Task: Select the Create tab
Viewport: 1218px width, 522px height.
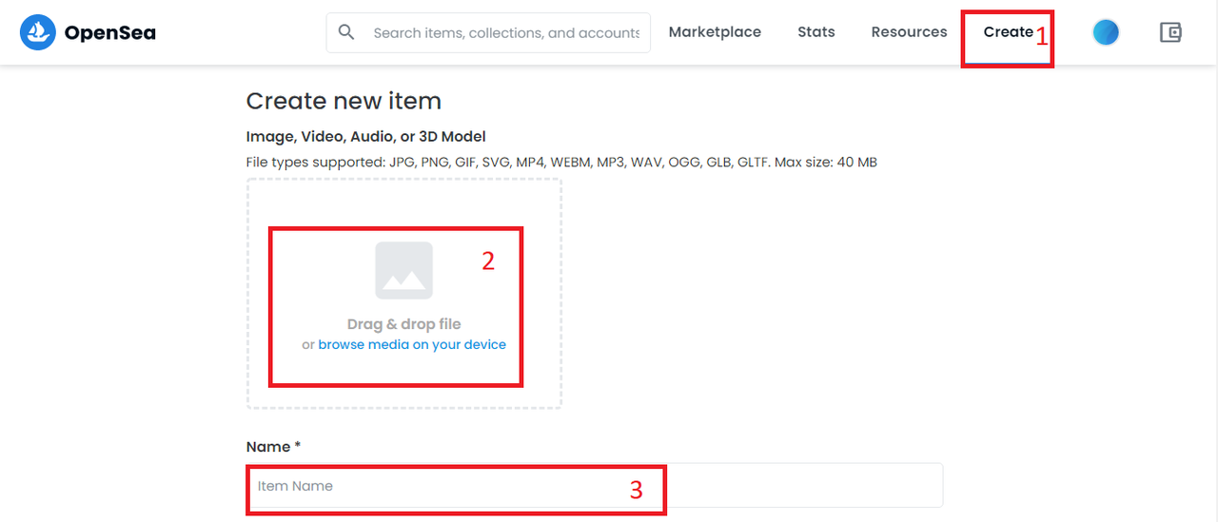Action: click(x=1008, y=32)
